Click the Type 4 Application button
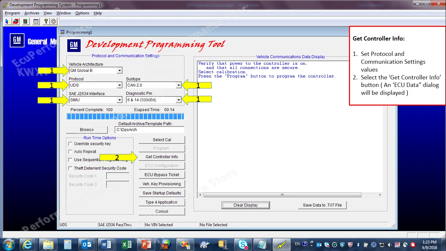Image resolution: width=446 pixels, height=251 pixels. (x=162, y=202)
